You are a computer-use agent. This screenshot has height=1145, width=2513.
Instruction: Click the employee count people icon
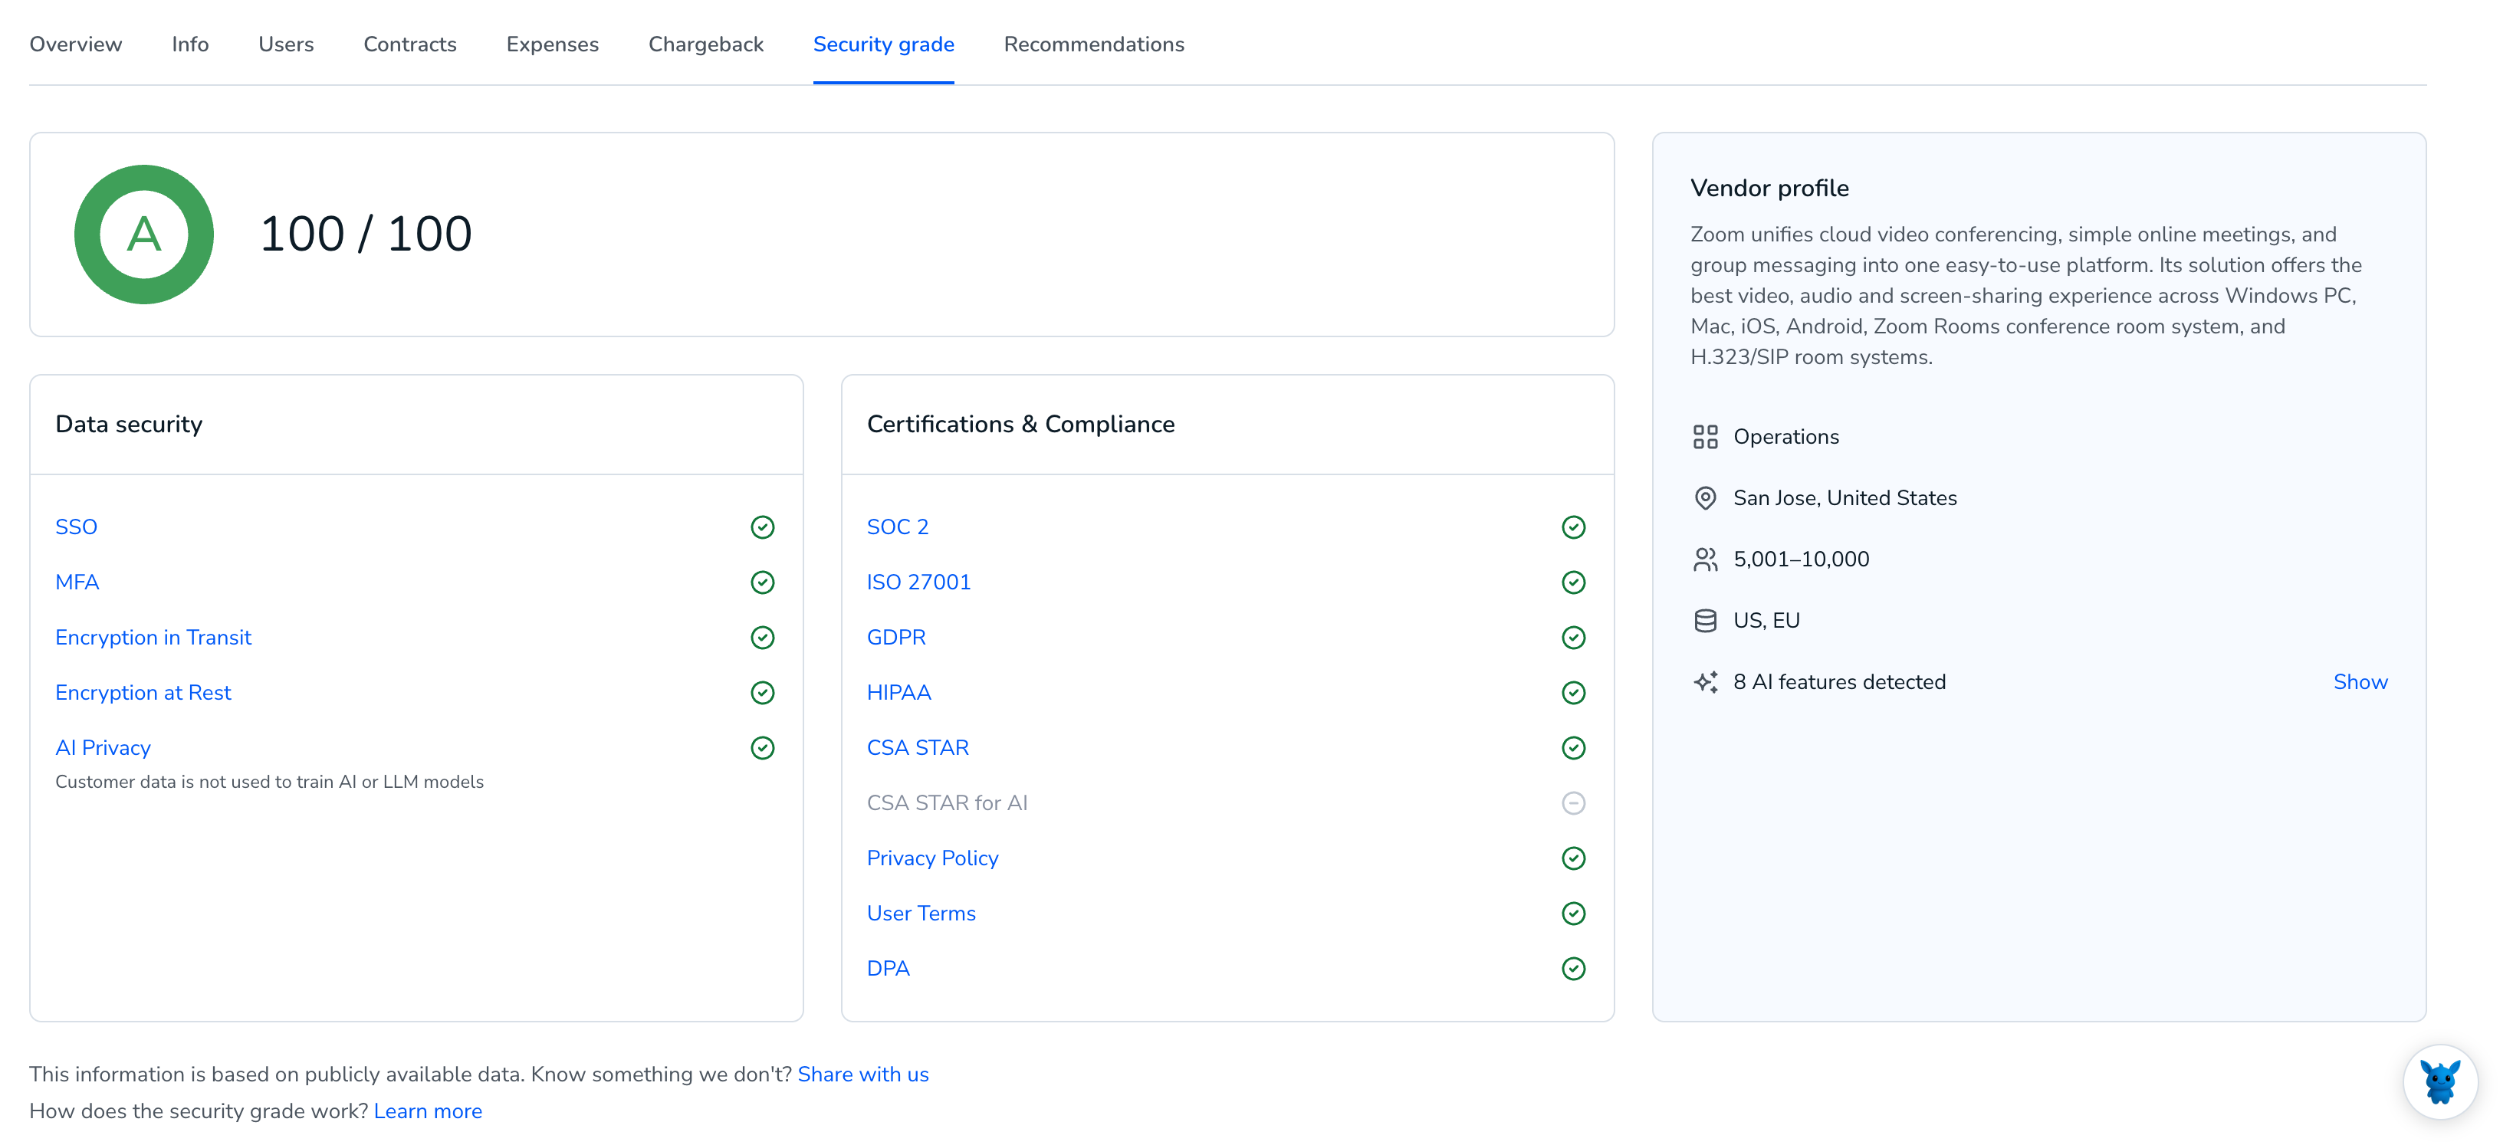click(1705, 559)
